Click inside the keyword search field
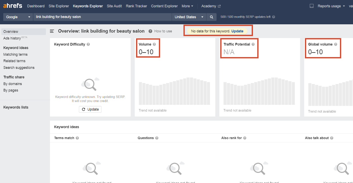 point(101,17)
